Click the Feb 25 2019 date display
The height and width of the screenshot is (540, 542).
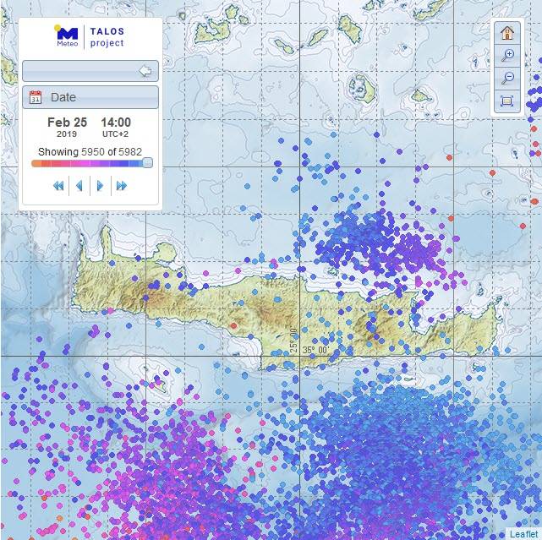coord(67,127)
